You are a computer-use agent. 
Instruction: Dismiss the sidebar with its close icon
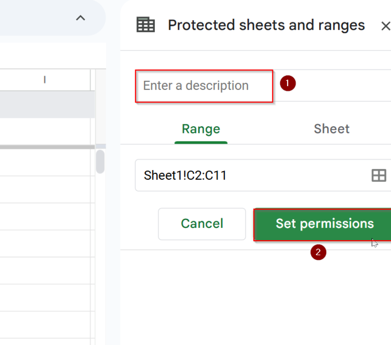tap(385, 26)
